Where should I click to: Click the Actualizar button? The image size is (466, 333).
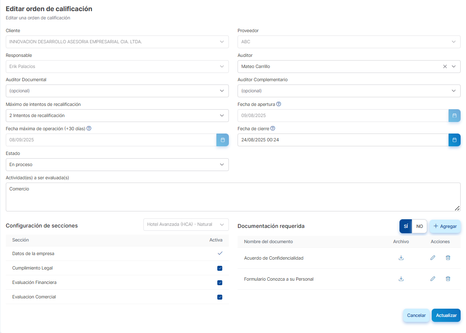446,315
